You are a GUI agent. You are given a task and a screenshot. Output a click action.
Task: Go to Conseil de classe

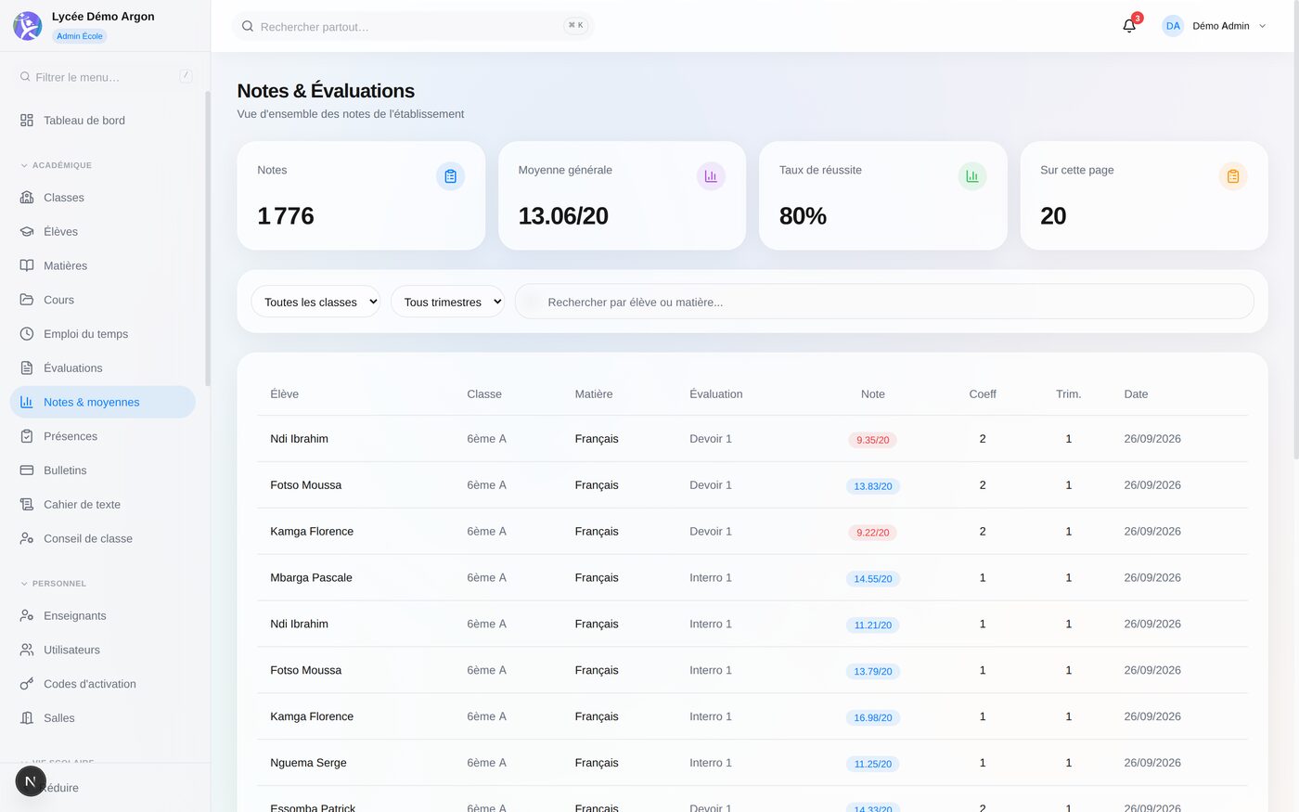point(102,538)
